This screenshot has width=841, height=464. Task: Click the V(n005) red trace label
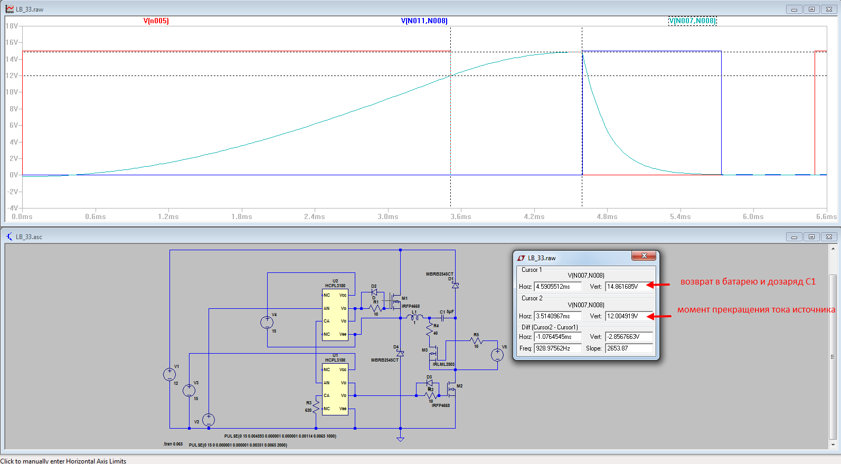click(x=156, y=21)
